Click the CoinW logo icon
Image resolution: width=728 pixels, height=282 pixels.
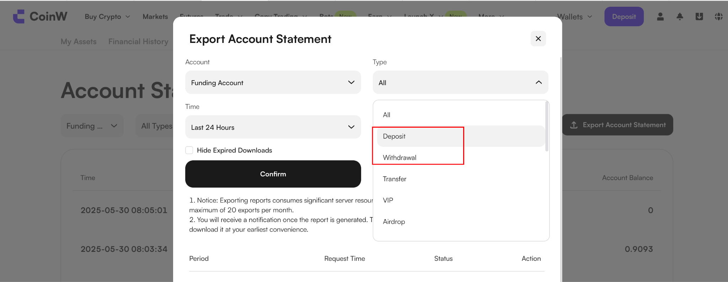tap(19, 16)
